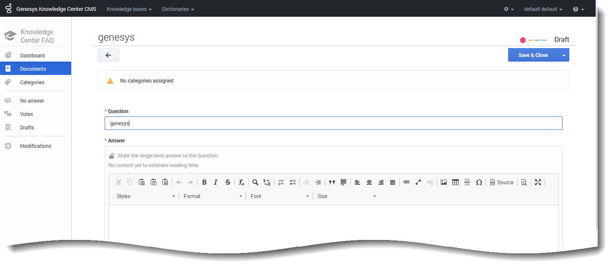Image resolution: width=612 pixels, height=268 pixels.
Task: Insert an image via toolbar icon
Action: pyautogui.click(x=444, y=182)
